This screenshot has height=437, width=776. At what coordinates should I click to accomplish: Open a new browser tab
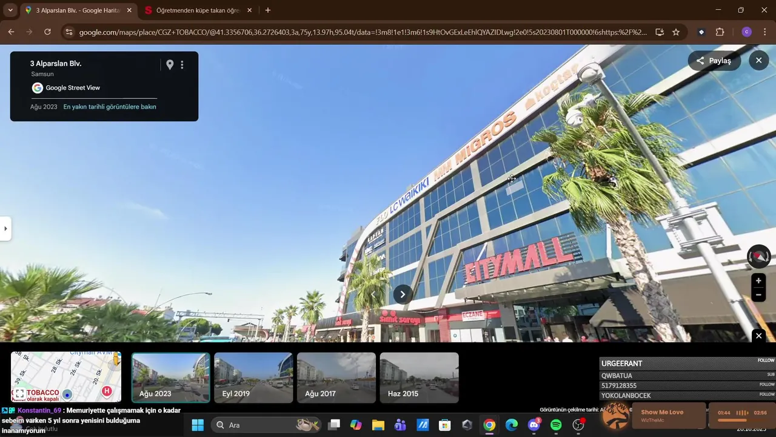(268, 10)
